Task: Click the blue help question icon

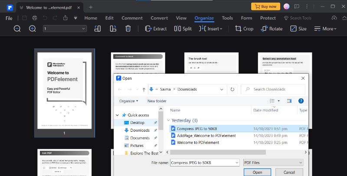Action: point(301,101)
